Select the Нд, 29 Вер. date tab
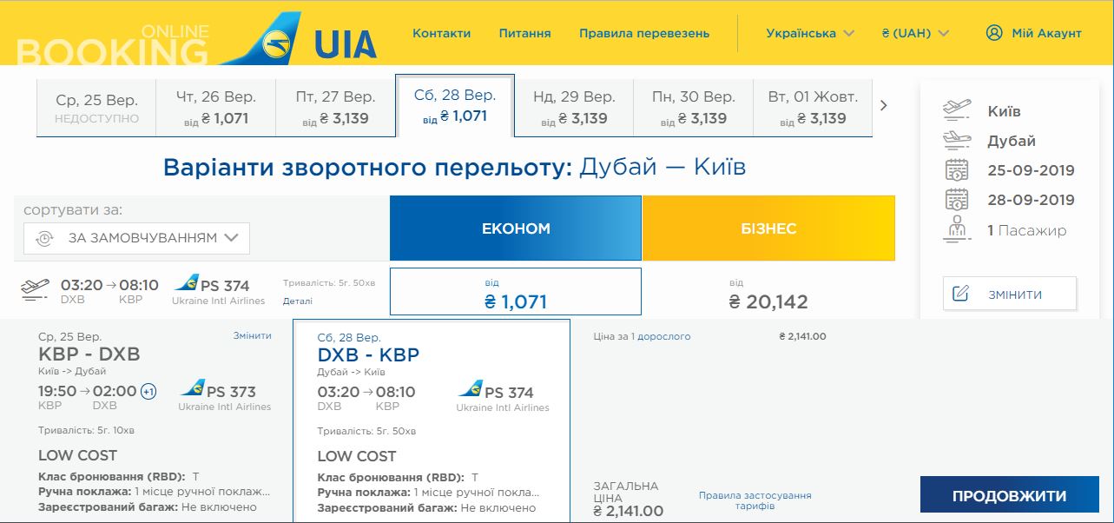Viewport: 1114px width, 523px height. point(574,108)
